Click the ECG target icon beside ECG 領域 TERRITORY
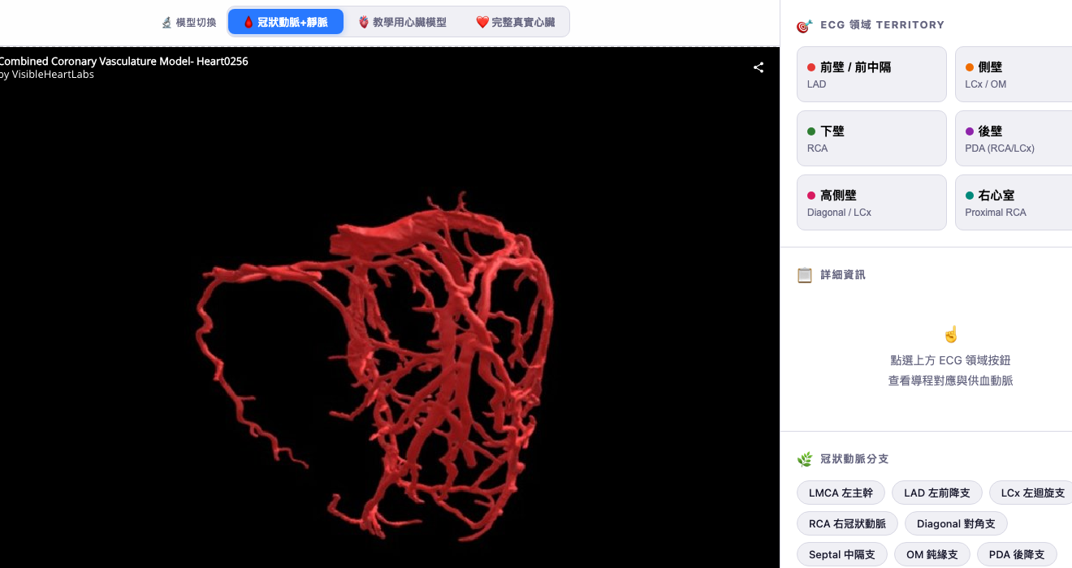1072x568 pixels. pyautogui.click(x=803, y=25)
